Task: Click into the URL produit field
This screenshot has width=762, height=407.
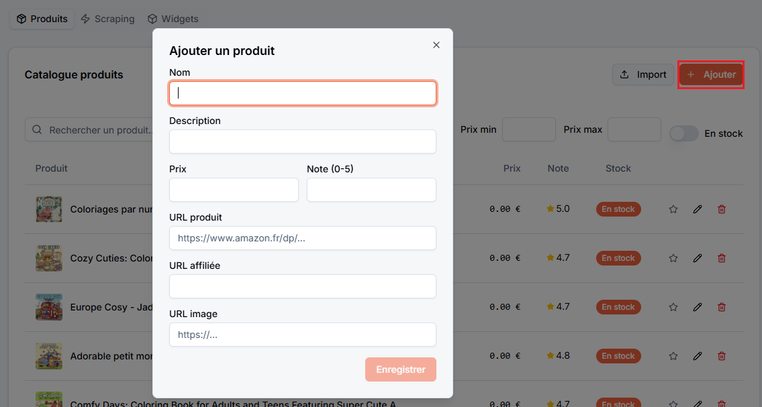Action: (302, 238)
